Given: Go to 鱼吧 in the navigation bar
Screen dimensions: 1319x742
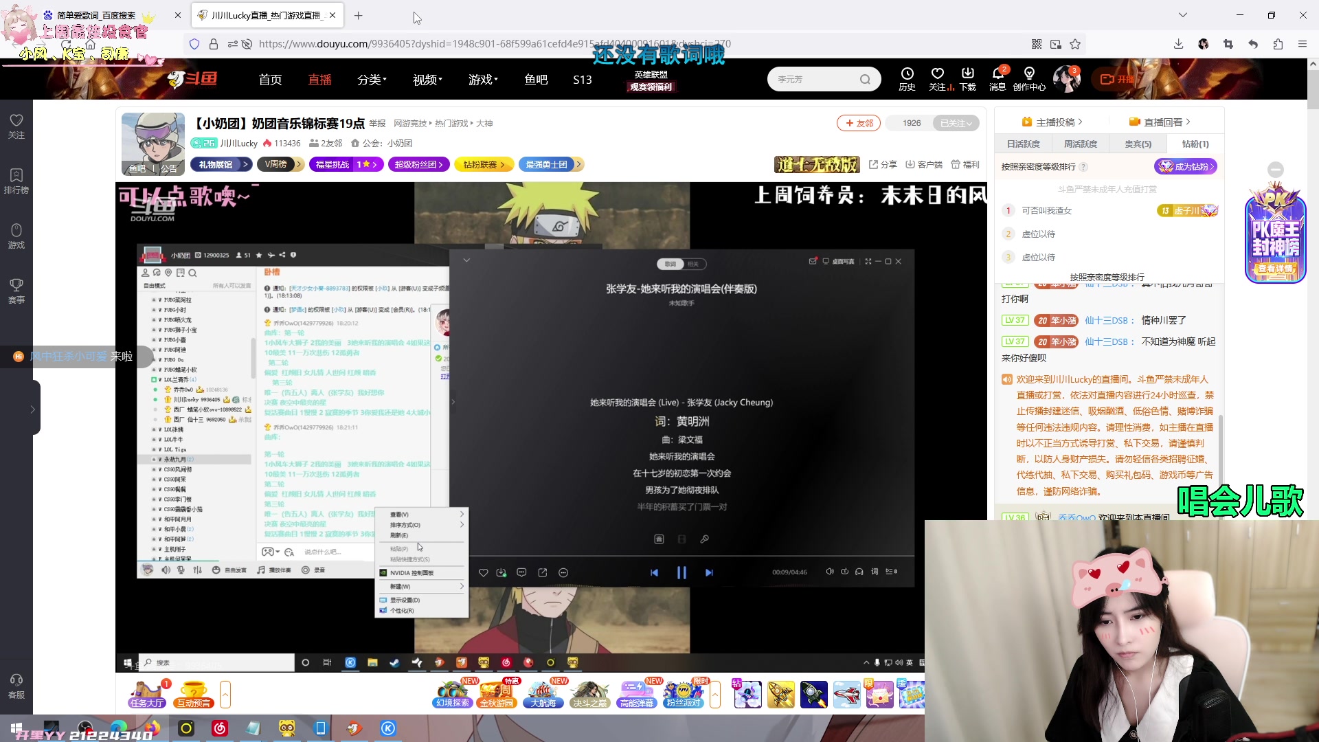Looking at the screenshot, I should [536, 80].
